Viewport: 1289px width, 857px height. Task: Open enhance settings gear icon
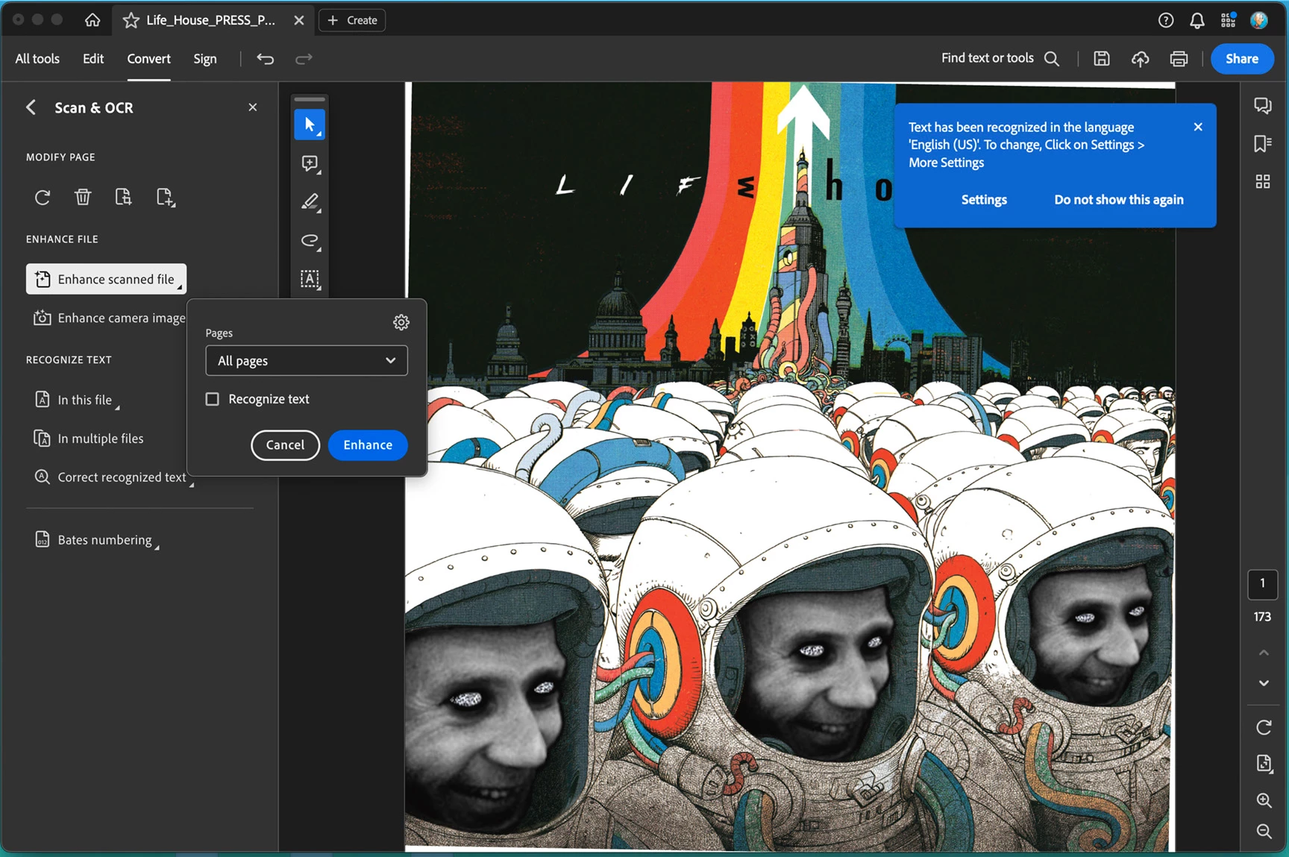[401, 322]
